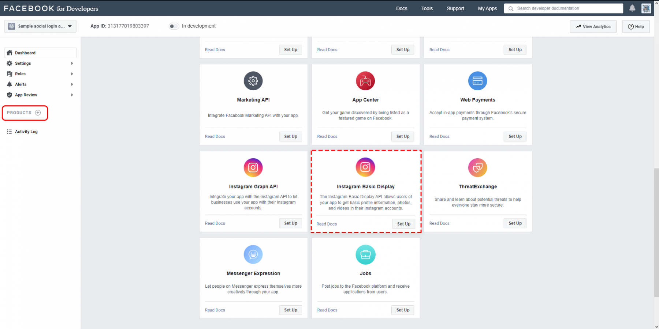Viewport: 659px width, 329px height.
Task: Read Docs for Instagram Graph API
Action: pyautogui.click(x=215, y=223)
